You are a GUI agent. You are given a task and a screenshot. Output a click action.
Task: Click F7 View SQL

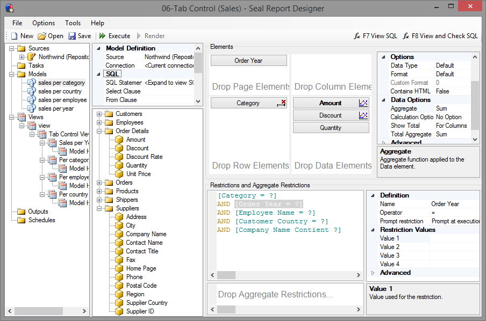379,36
